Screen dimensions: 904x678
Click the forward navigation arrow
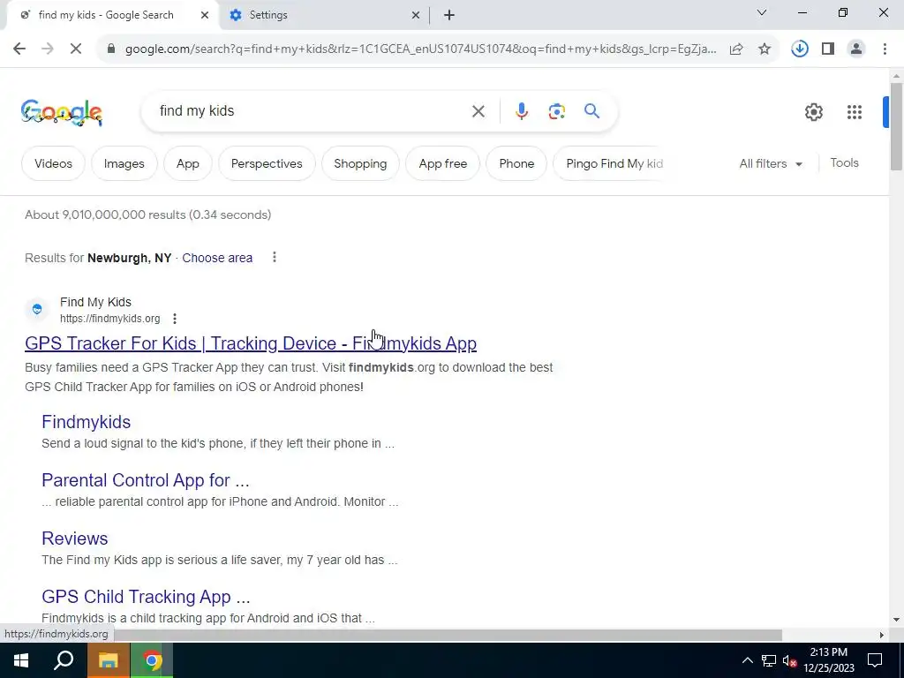48,49
